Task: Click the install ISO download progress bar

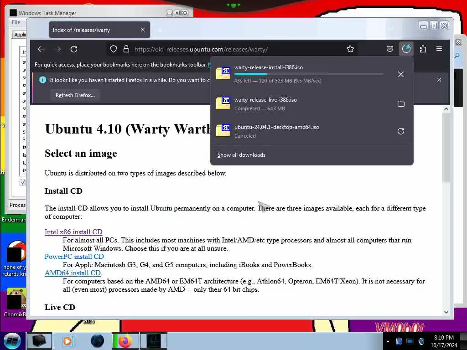Action: pyautogui.click(x=309, y=74)
